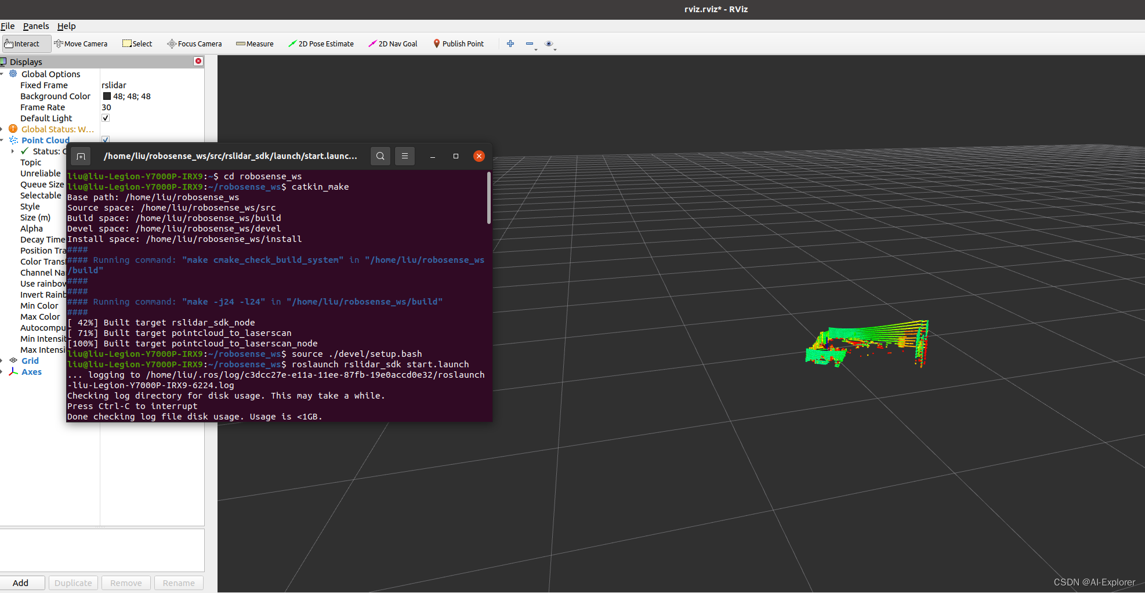Image resolution: width=1145 pixels, height=593 pixels.
Task: Pick the Measure tool
Action: [x=255, y=44]
